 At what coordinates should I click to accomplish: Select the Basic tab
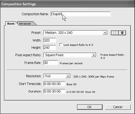pos(11,23)
